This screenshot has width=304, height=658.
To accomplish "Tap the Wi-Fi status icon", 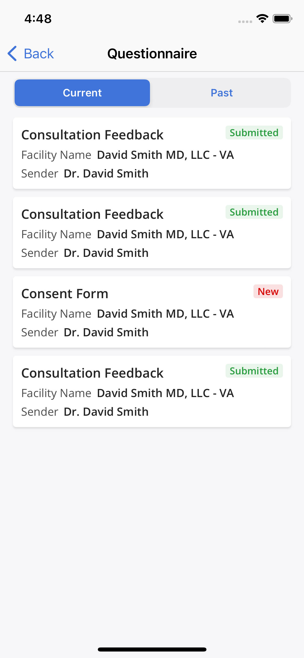I will pyautogui.click(x=262, y=19).
